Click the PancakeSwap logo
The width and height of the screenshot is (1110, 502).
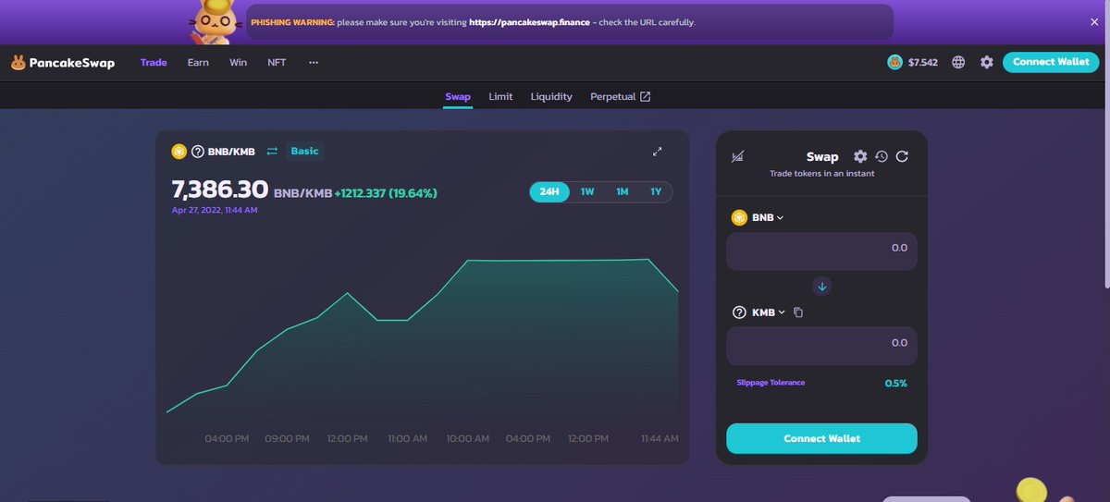click(x=63, y=63)
